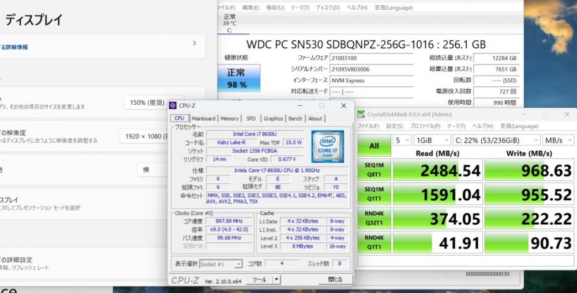
Task: Close the CPU-Z window
Action: [x=344, y=106]
